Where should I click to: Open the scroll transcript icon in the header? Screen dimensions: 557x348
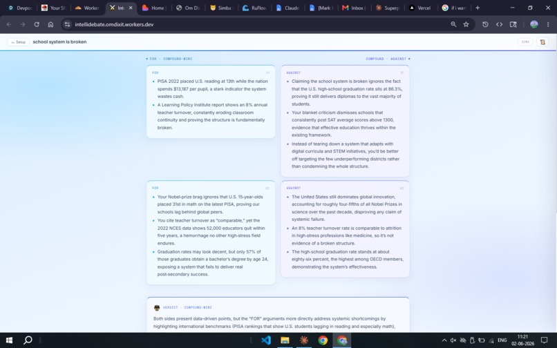coord(542,42)
